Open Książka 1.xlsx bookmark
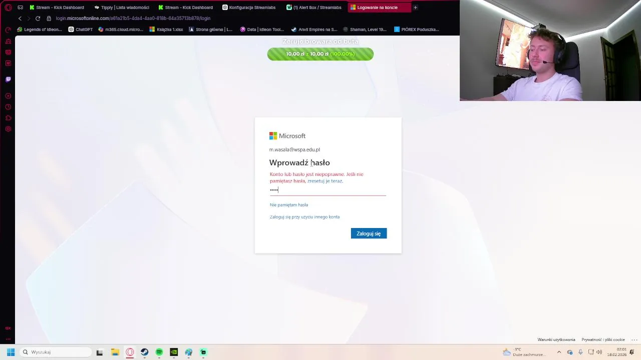 pos(166,29)
